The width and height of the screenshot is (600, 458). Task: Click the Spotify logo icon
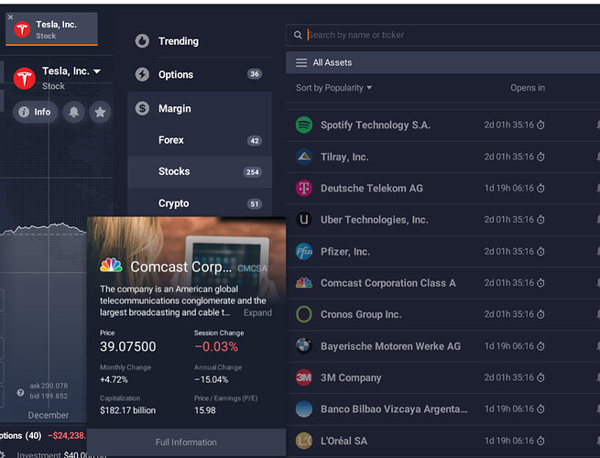click(x=304, y=125)
